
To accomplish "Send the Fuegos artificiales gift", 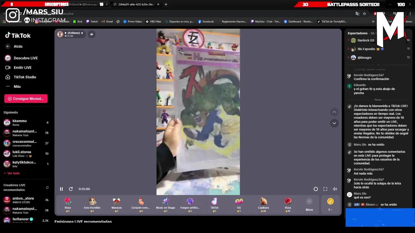I will (x=190, y=205).
